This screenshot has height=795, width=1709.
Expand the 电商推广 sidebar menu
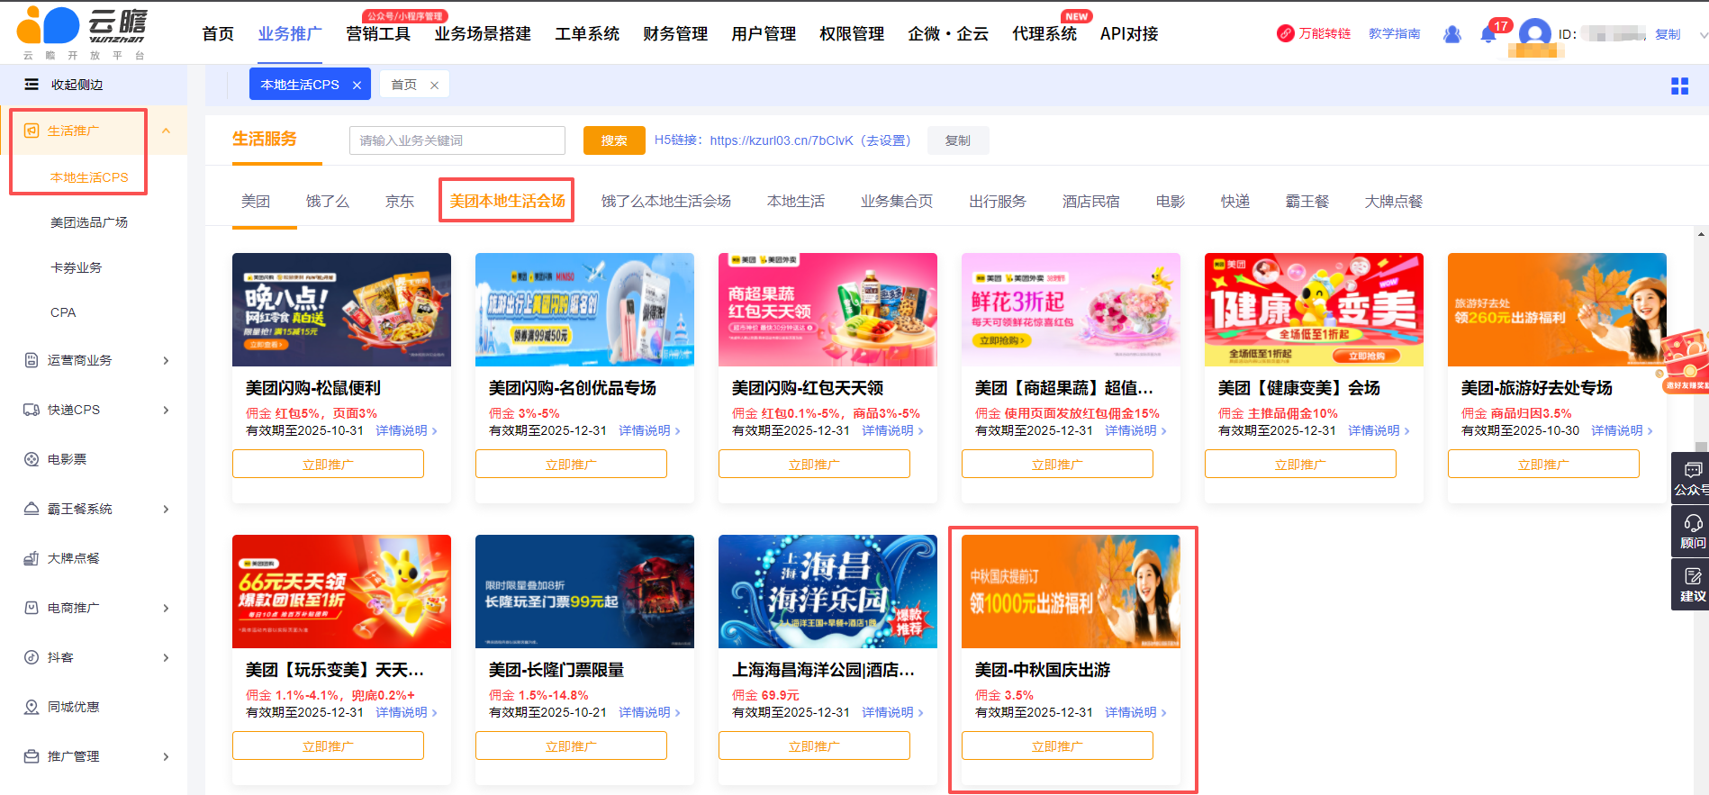166,608
